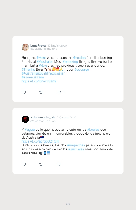
Task: Open LunaFreya's profile picture
Action: (25, 47)
